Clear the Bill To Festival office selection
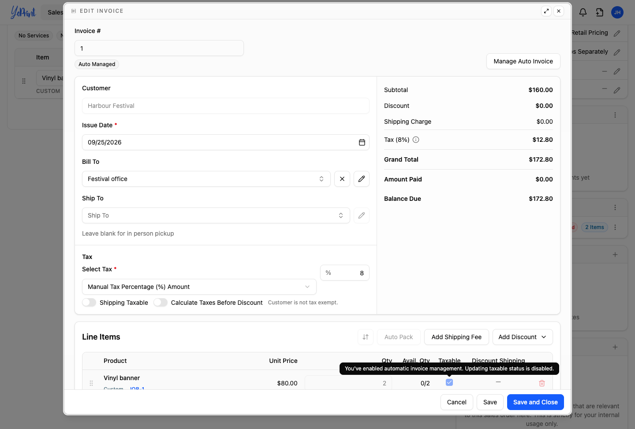 point(342,179)
